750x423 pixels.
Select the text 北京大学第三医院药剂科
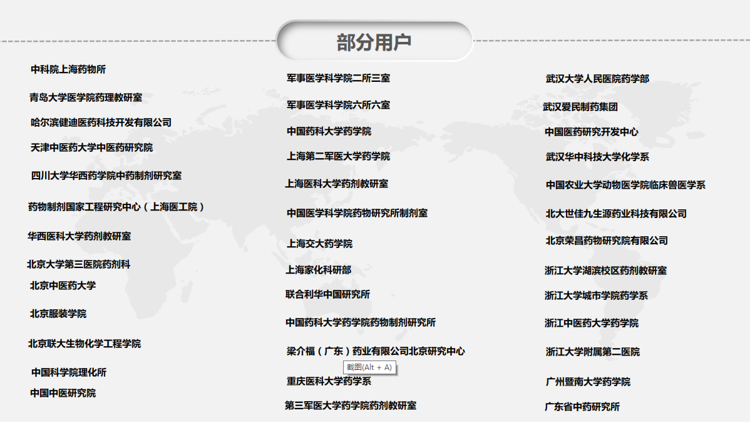[x=78, y=264]
